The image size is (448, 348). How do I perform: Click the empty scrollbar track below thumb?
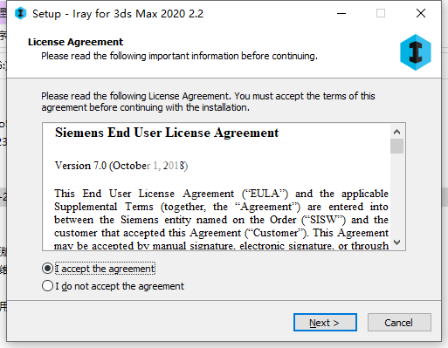(x=396, y=194)
